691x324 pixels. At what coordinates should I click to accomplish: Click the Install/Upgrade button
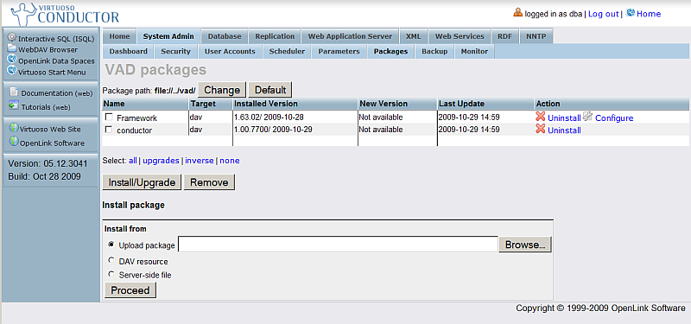142,182
